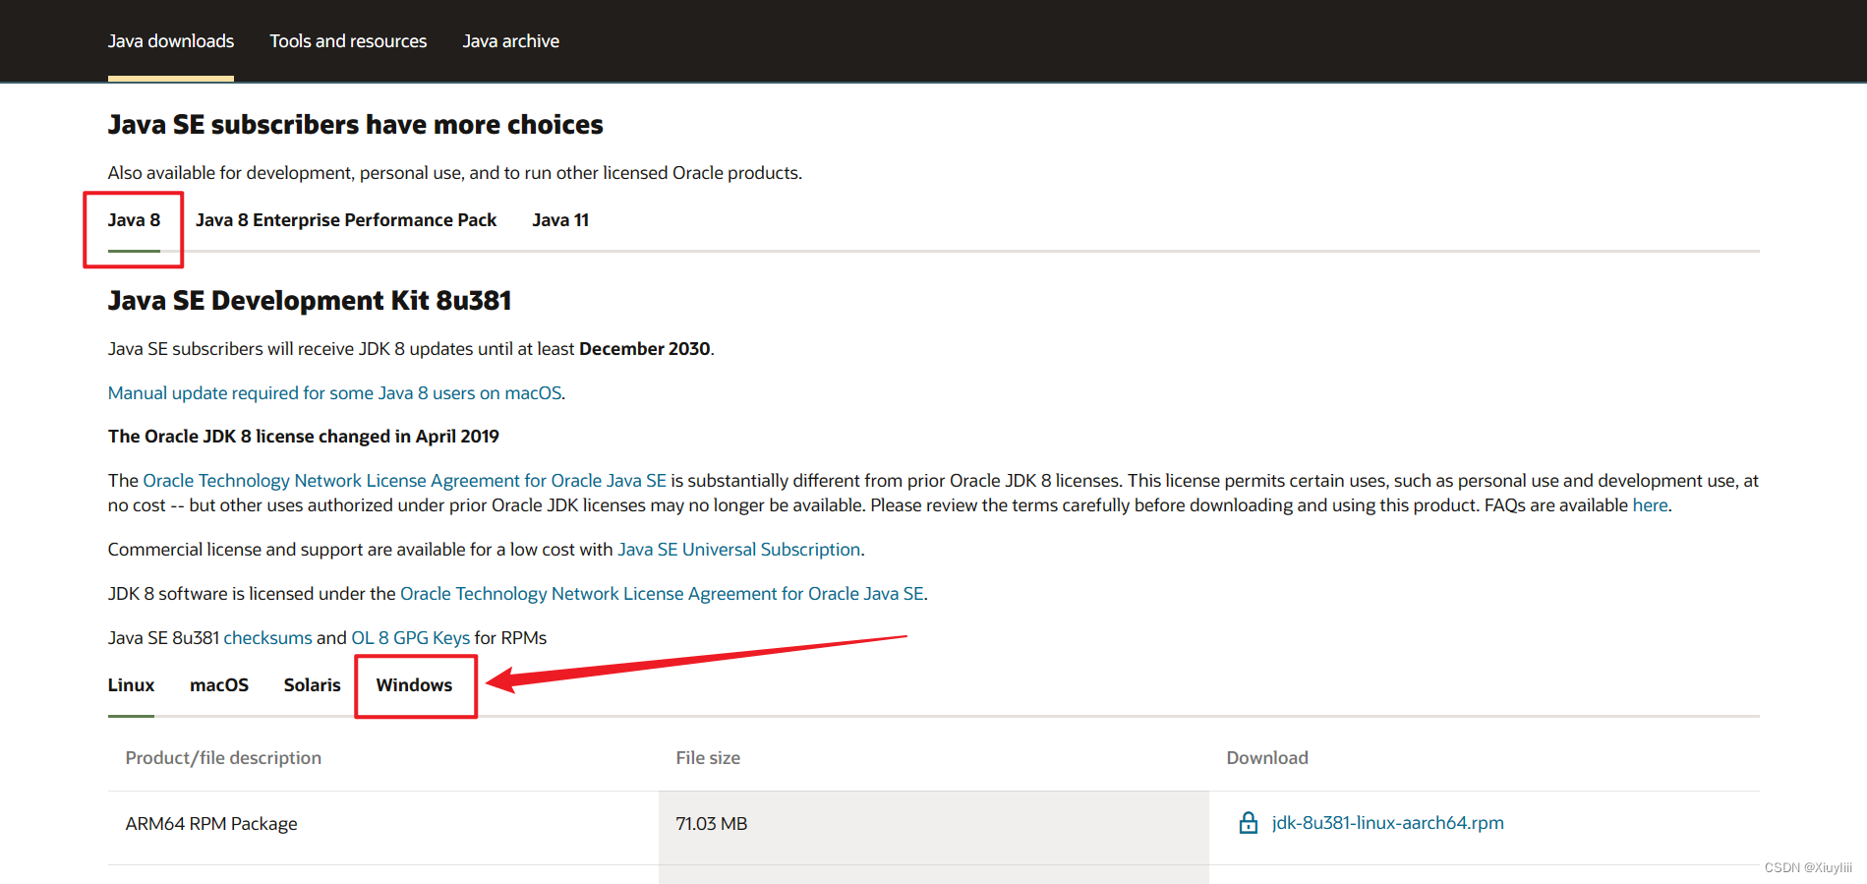Image resolution: width=1867 pixels, height=884 pixels.
Task: Open Java SE Universal Subscription link
Action: 738,550
